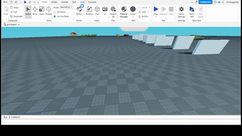This screenshot has width=242, height=136.
Task: Open the notifications icon
Action: click(196, 2)
